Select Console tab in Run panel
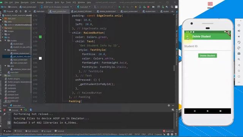This screenshot has height=137, width=243. pos(14,110)
